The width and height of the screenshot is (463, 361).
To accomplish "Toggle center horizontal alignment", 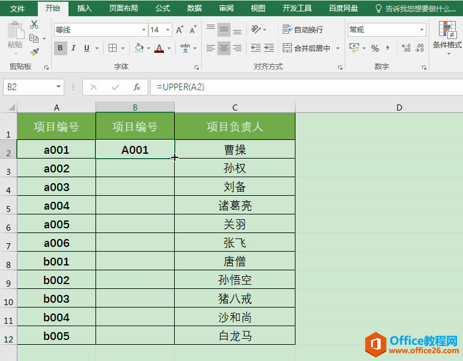I will click(x=224, y=48).
